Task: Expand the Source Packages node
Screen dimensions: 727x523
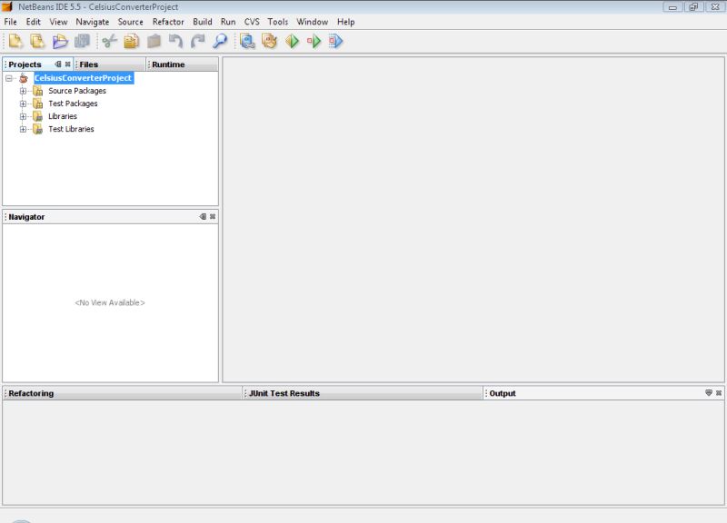Action: tap(24, 91)
